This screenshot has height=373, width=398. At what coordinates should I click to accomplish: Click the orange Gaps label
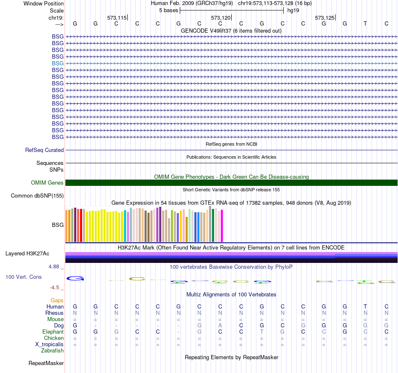click(57, 301)
